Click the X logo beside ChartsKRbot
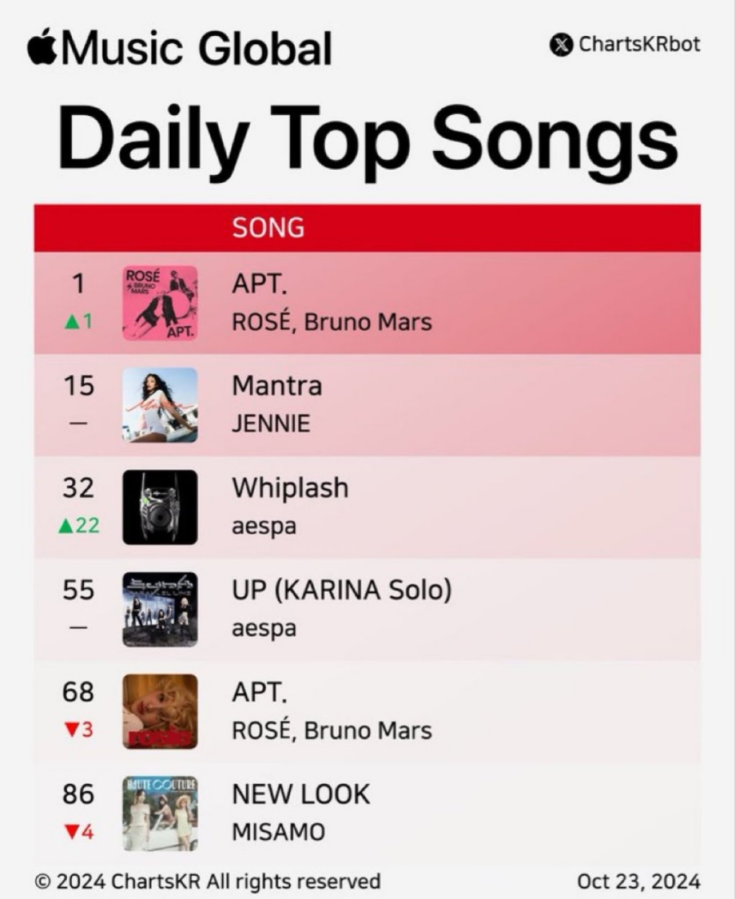 (x=561, y=45)
